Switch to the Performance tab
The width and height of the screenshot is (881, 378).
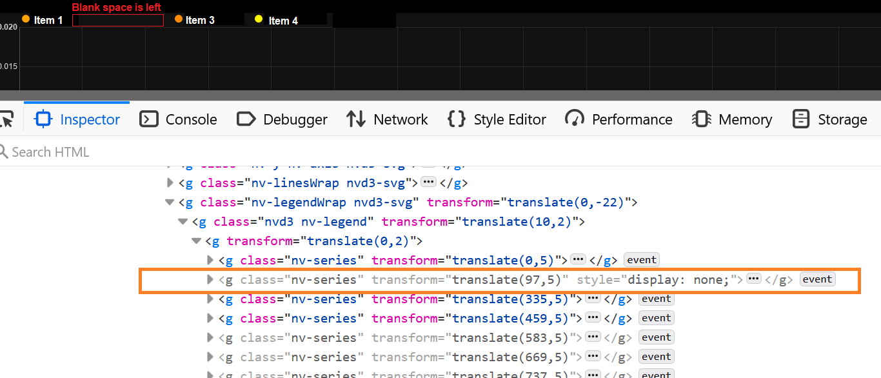[x=619, y=119]
